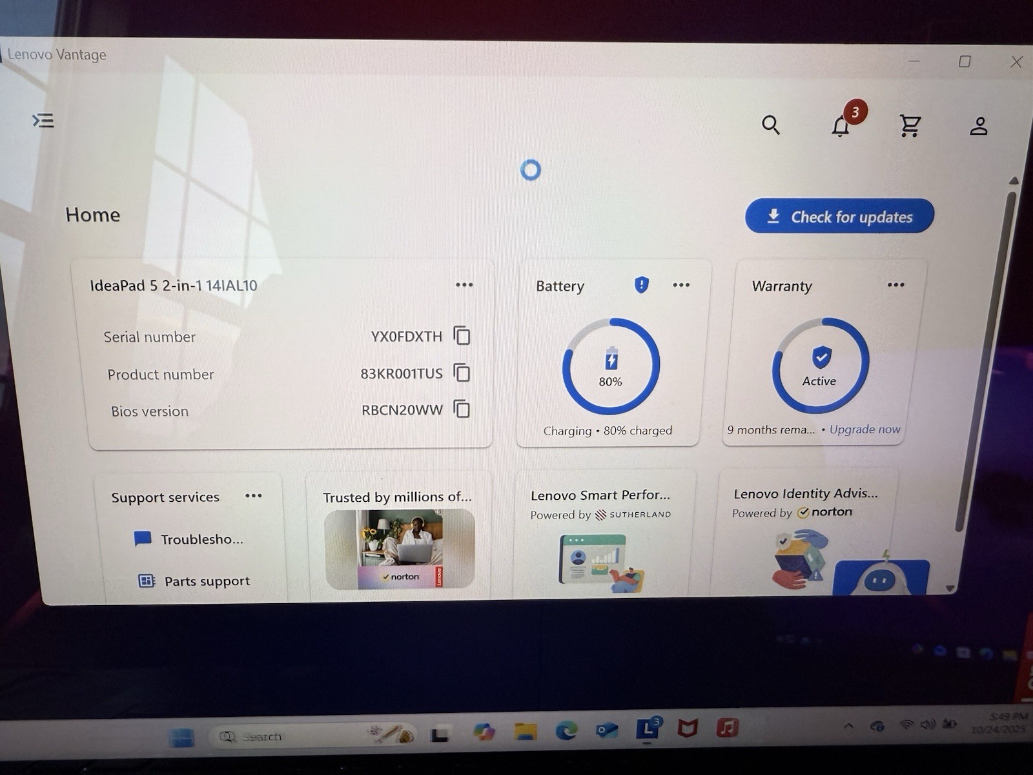Maximize the Lenovo Vantage window
Viewport: 1033px width, 775px height.
pyautogui.click(x=965, y=61)
